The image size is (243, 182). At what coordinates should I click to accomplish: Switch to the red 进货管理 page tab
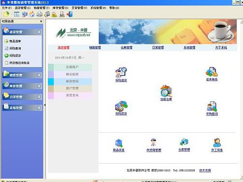pos(63,47)
